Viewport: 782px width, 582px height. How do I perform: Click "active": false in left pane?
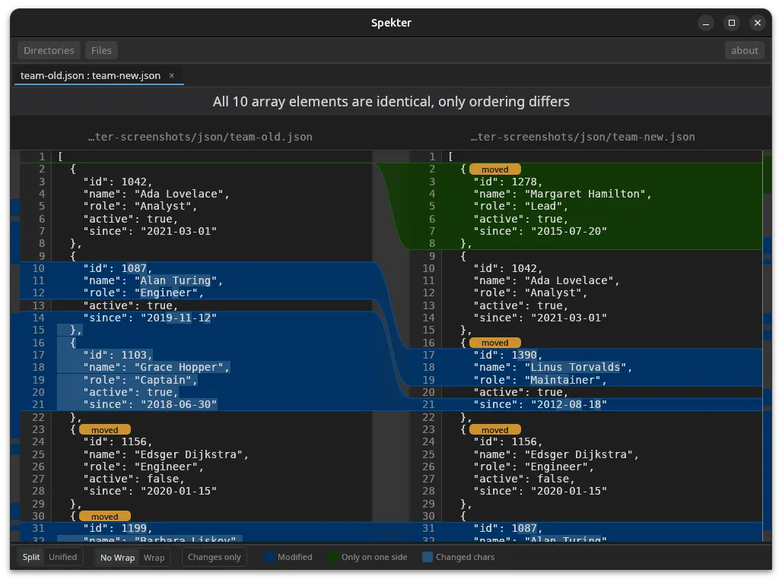click(134, 479)
